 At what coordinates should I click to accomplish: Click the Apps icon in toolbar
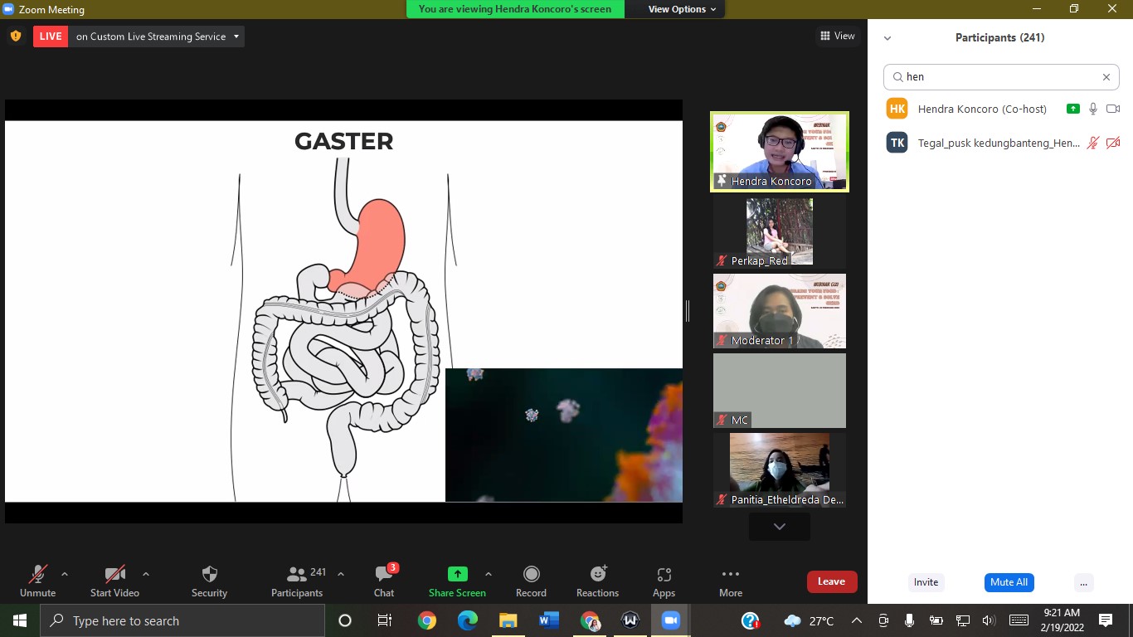tap(664, 575)
